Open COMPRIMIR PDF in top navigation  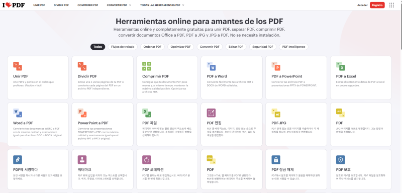87,5
